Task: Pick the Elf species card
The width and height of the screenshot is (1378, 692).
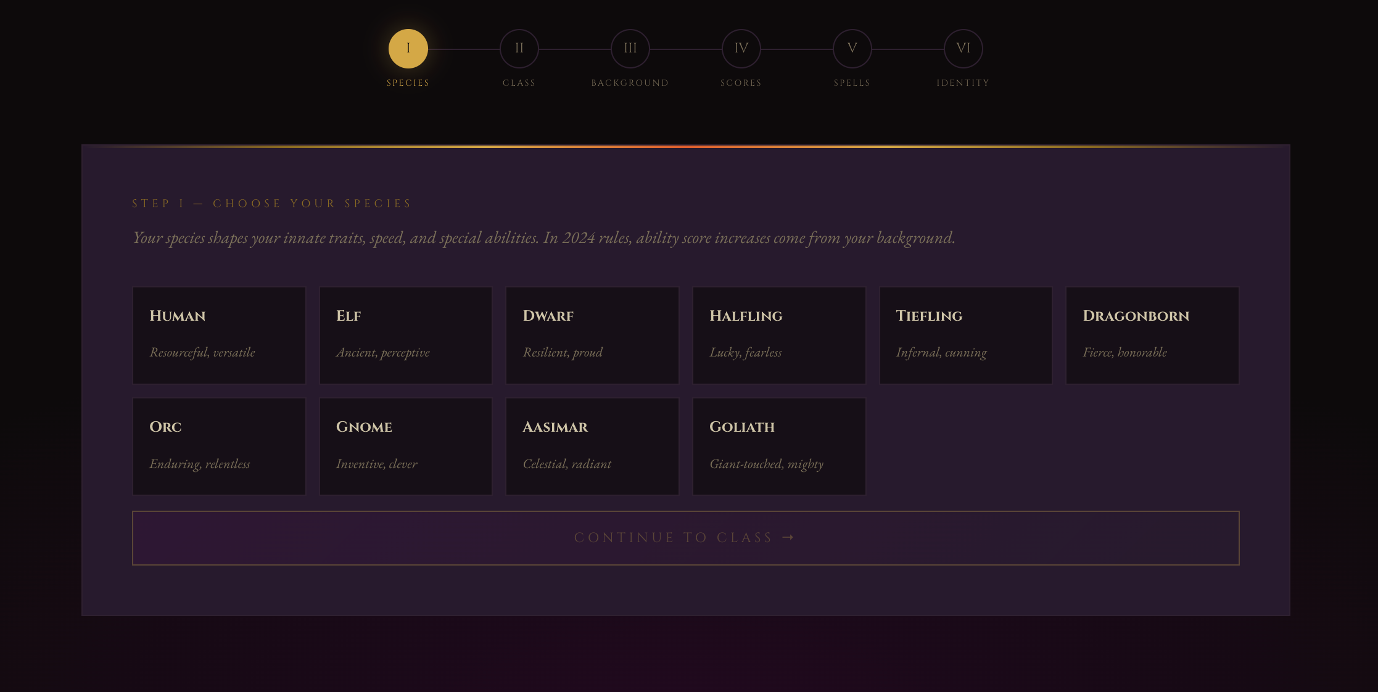Action: [x=406, y=336]
